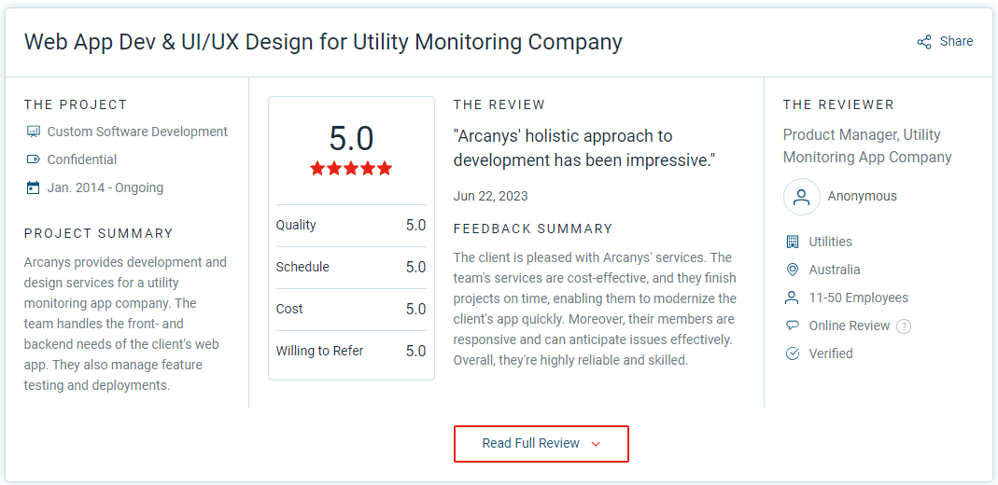Click the Custom Software Development icon

[x=34, y=132]
